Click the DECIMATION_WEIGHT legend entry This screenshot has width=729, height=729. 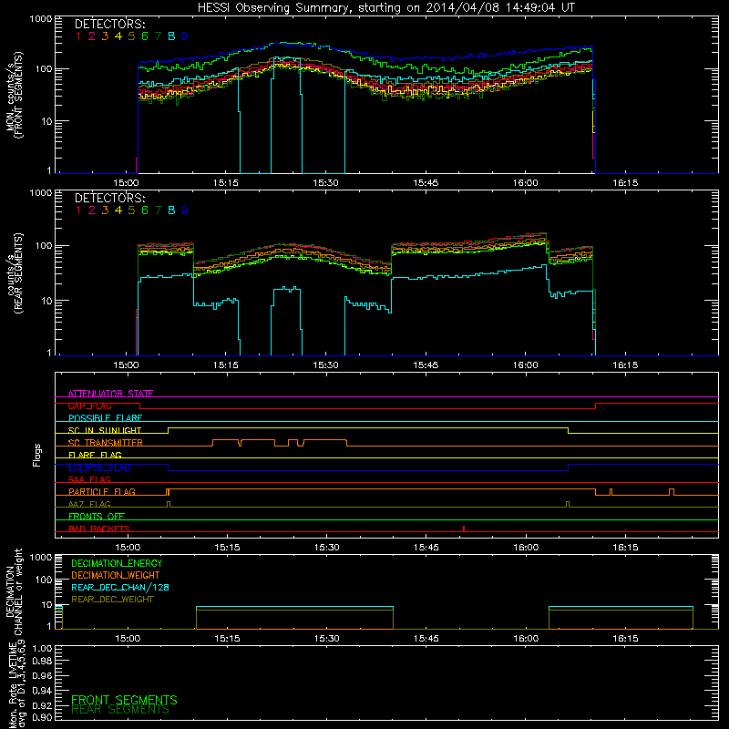point(116,575)
